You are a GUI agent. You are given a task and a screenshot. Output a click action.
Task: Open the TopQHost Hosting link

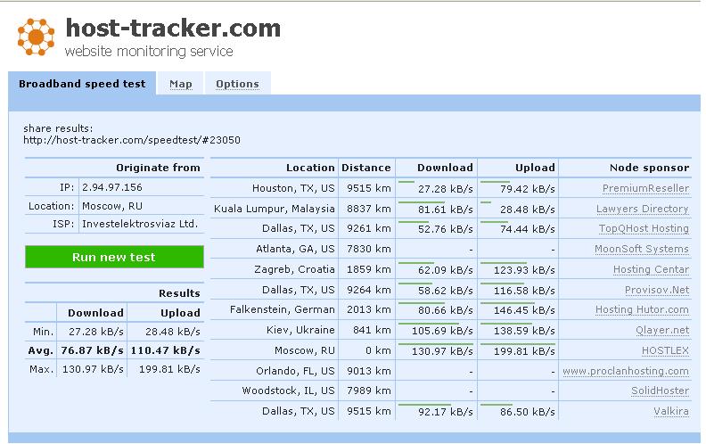[x=644, y=228]
